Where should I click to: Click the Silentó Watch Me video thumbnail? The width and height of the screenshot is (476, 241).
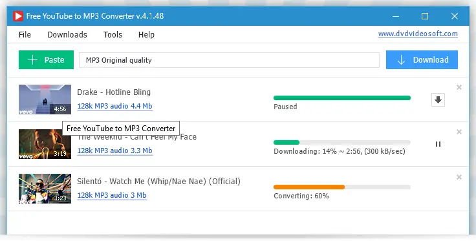pos(45,189)
